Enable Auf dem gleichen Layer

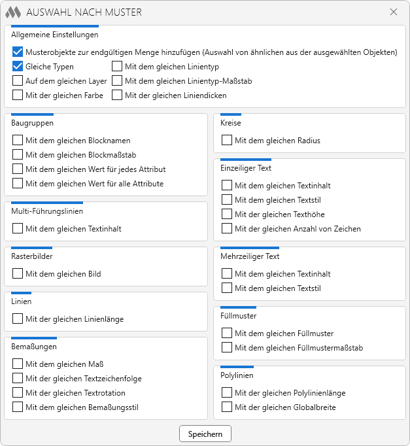pos(18,80)
